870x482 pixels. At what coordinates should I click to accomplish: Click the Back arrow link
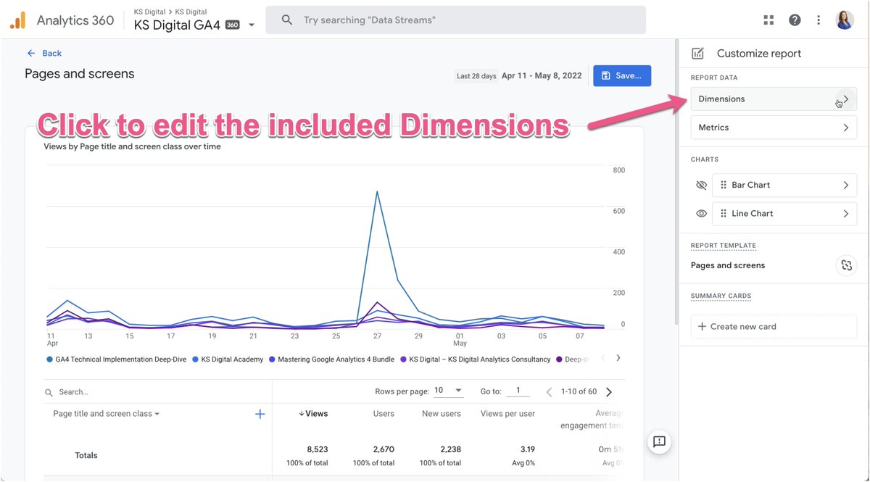(43, 53)
